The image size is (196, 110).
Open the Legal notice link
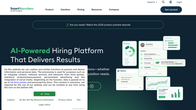pyautogui.click(x=44, y=105)
